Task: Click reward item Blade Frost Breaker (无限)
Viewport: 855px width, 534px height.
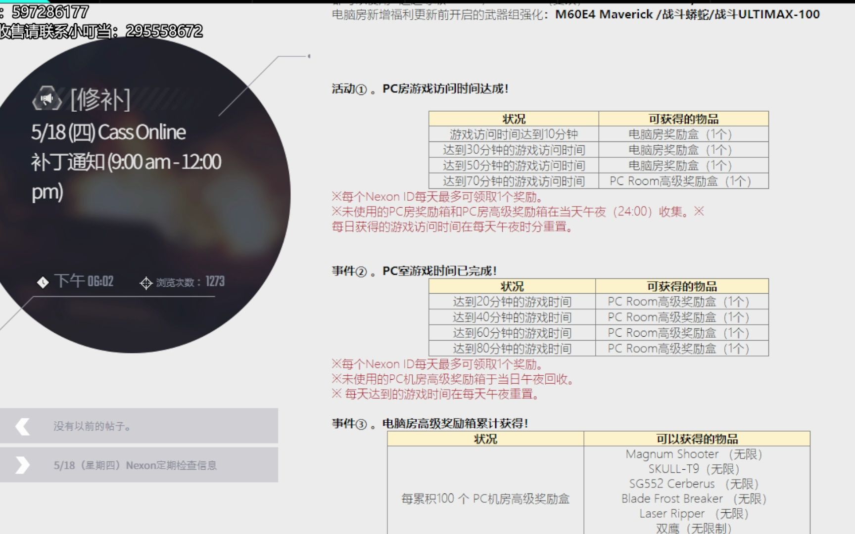Action: 694,498
